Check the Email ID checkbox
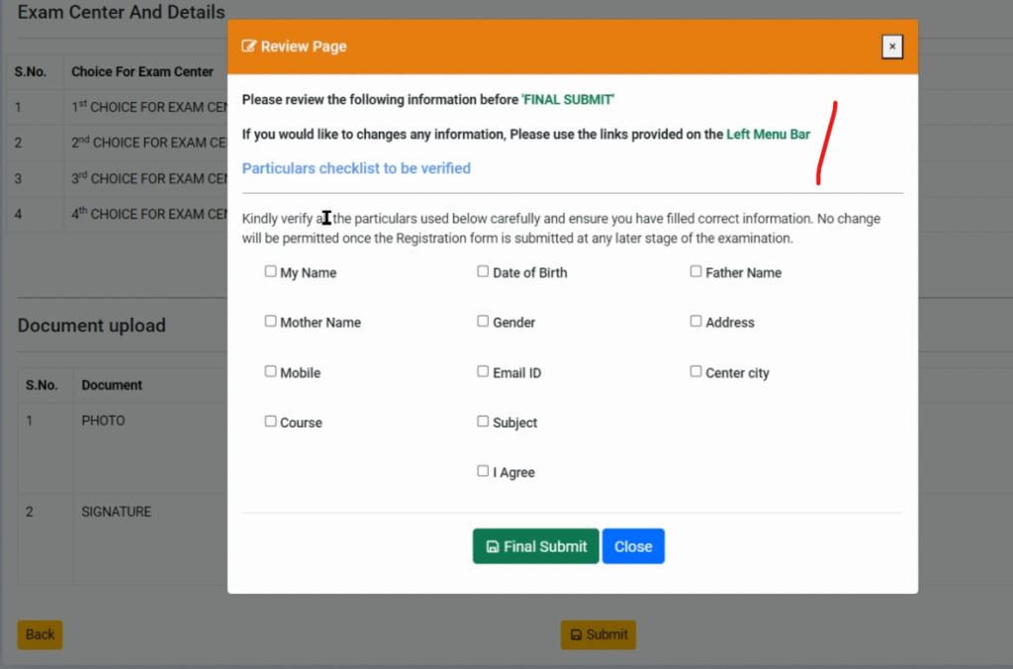The width and height of the screenshot is (1013, 669). pyautogui.click(x=483, y=372)
